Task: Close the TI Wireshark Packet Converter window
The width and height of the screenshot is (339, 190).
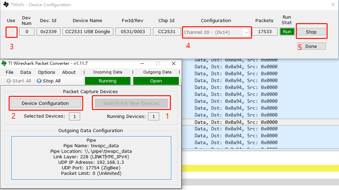Action: point(174,63)
